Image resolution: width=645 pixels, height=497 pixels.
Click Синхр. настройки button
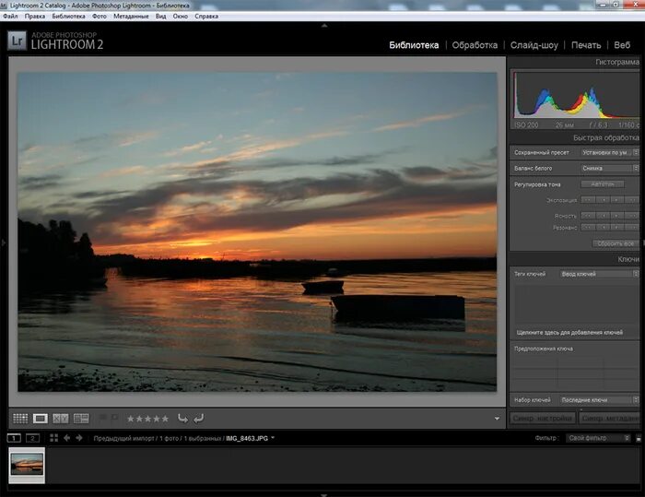coord(543,419)
